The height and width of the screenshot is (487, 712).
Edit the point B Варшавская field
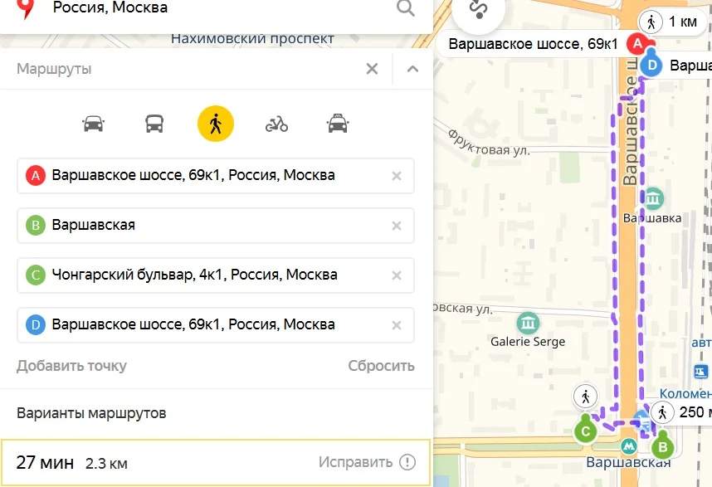(x=216, y=226)
